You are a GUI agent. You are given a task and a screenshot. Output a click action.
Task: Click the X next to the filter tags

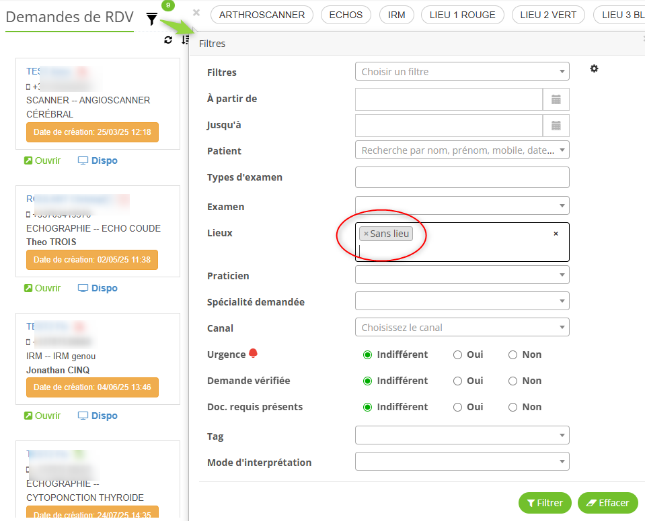click(196, 13)
